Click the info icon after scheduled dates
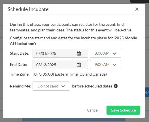 click(116, 86)
